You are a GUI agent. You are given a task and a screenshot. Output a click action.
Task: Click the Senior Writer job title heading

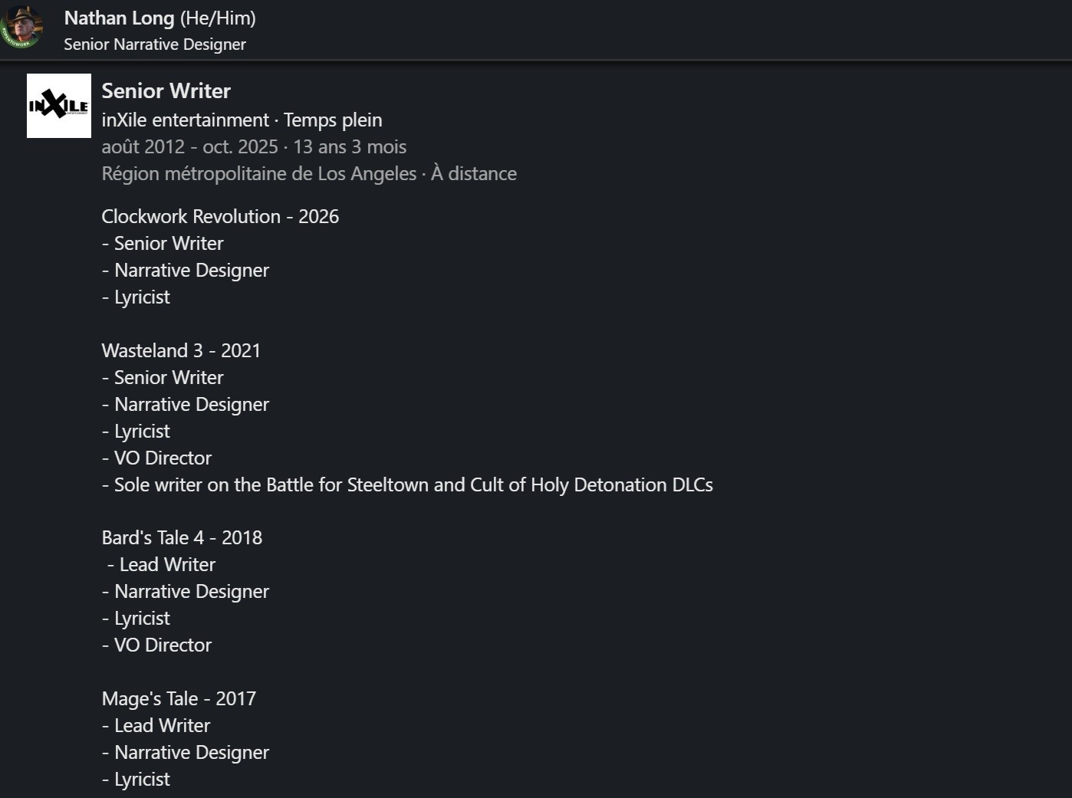point(166,91)
